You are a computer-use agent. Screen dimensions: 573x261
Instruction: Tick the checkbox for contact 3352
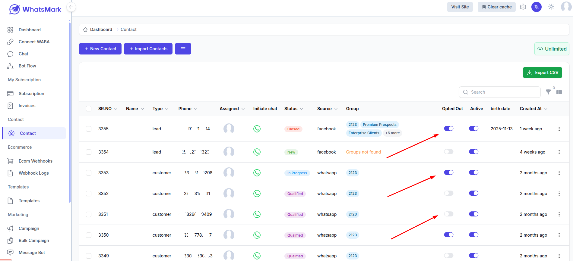(x=89, y=194)
